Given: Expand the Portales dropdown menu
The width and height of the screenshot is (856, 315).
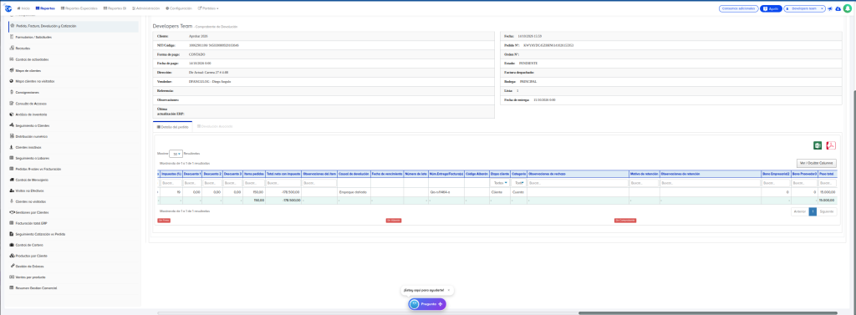Looking at the screenshot, I should coord(208,8).
